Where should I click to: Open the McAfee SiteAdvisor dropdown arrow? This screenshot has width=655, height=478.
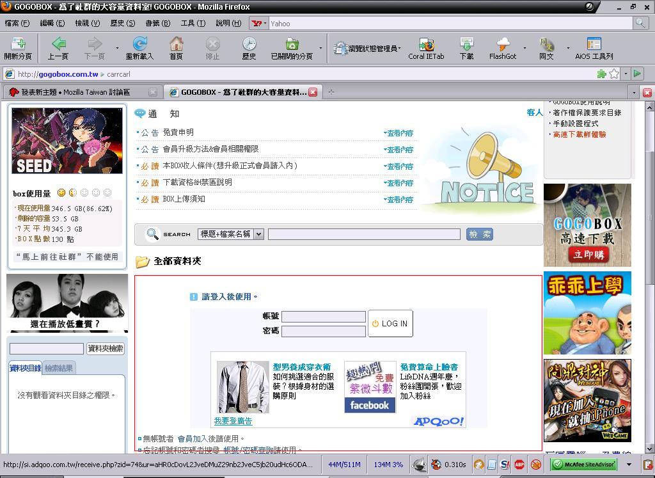(629, 465)
